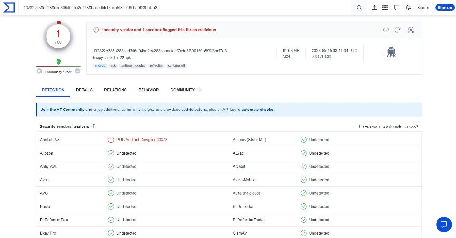Vote down with left community score button
Screen dimensions: 456x238
[39, 71]
